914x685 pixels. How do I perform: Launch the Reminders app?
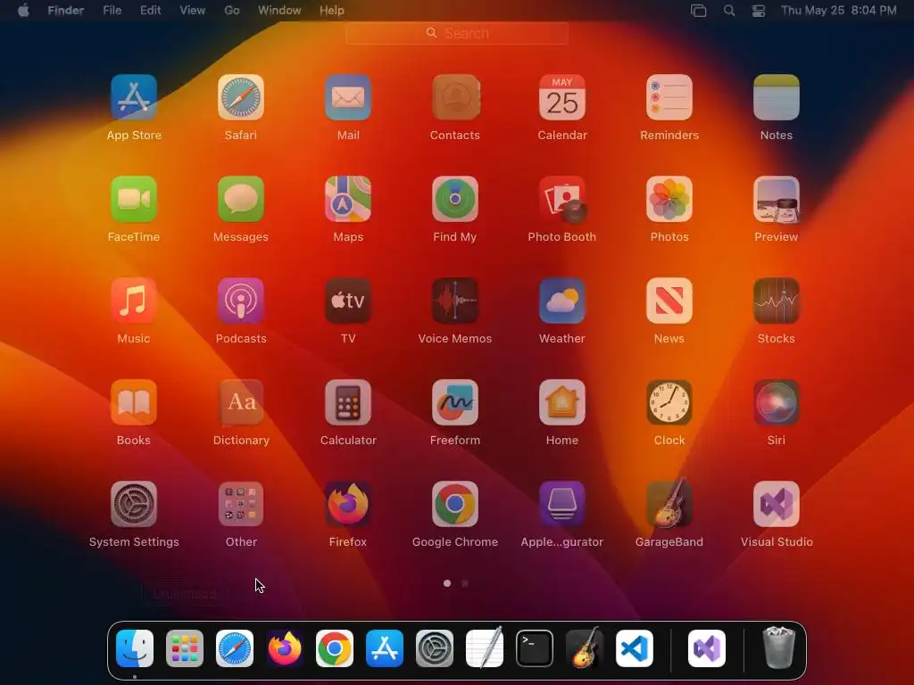pyautogui.click(x=669, y=97)
